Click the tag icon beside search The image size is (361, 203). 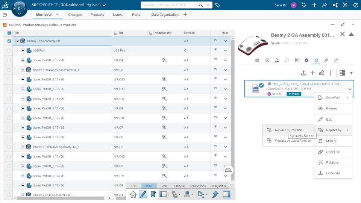point(217,5)
